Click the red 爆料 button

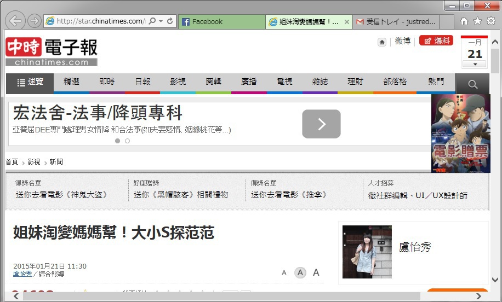point(436,40)
